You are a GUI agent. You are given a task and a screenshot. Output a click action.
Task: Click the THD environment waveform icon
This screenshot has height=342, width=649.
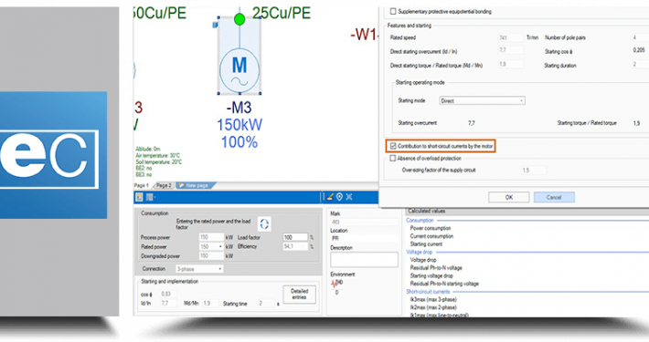[x=335, y=284]
